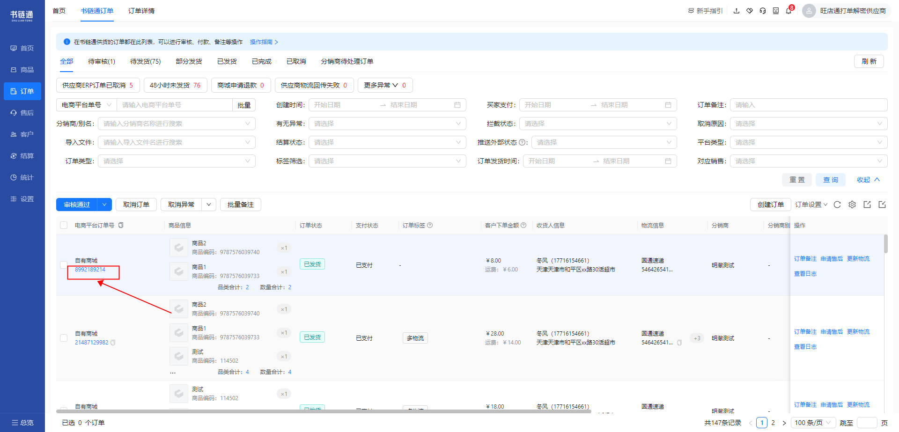Image resolution: width=899 pixels, height=432 pixels.
Task: Click the import arrow-in icon above table
Action: click(x=882, y=205)
